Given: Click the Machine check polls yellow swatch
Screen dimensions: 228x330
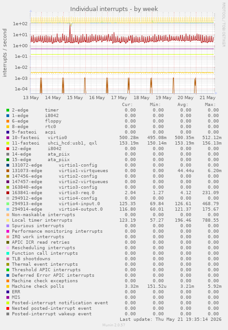Looking at the screenshot, I should pos(8,286).
